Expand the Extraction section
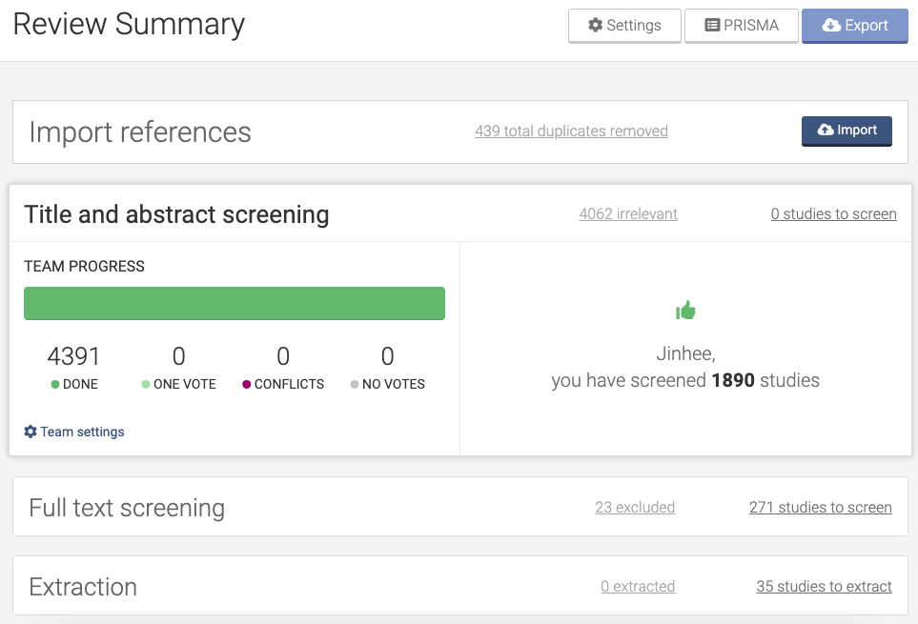This screenshot has height=624, width=918. tap(83, 587)
